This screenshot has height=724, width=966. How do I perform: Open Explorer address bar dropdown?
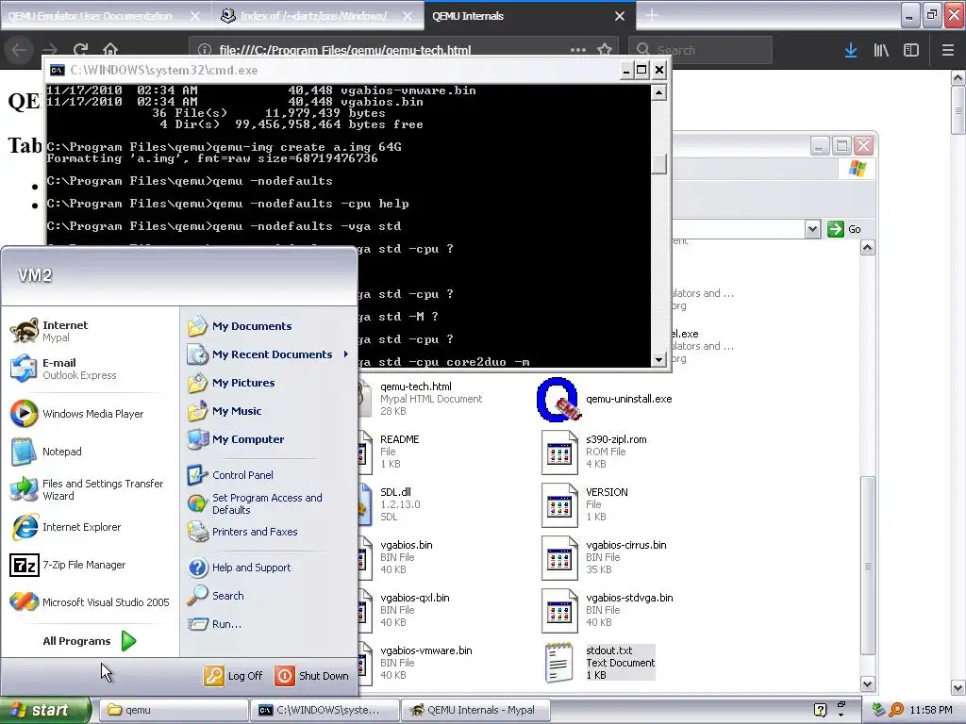click(x=812, y=229)
